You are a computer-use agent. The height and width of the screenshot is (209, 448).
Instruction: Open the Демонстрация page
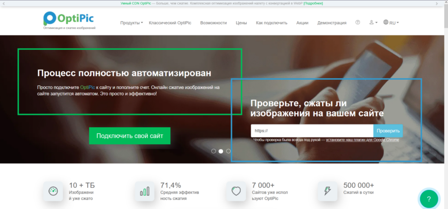pos(332,23)
